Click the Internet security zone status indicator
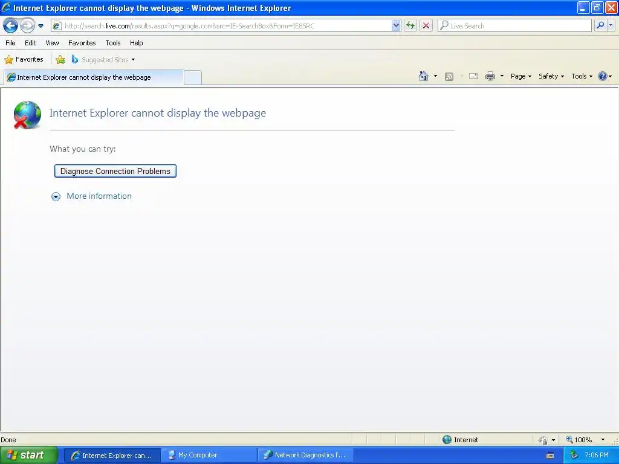 tap(460, 440)
